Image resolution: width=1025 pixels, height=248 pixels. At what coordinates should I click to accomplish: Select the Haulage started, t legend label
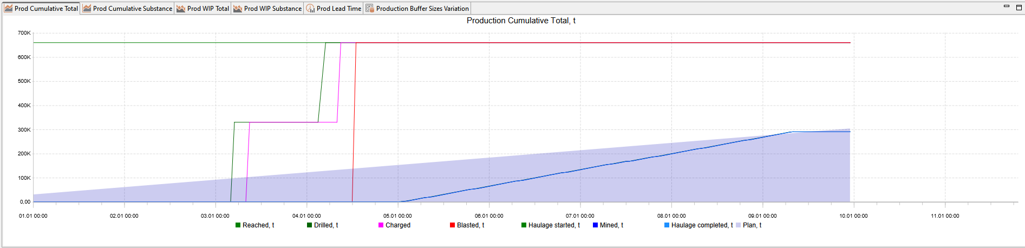554,225
